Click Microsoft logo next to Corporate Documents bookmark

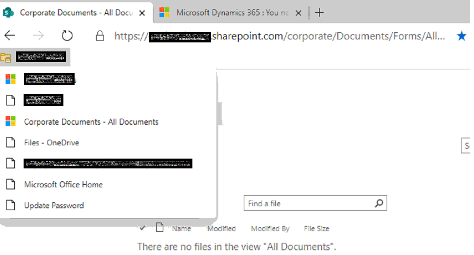[x=11, y=121]
